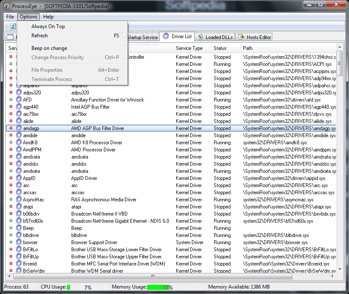Click the gear icon beside amdagp
The image size is (349, 294).
click(19, 128)
